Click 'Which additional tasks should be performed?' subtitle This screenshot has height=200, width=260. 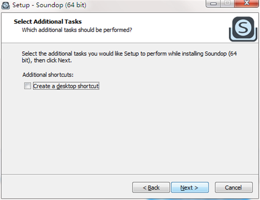77,30
